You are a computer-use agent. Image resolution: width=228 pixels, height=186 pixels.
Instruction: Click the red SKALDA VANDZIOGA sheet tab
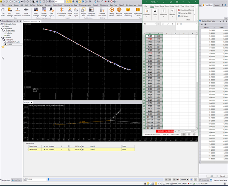pos(165,131)
